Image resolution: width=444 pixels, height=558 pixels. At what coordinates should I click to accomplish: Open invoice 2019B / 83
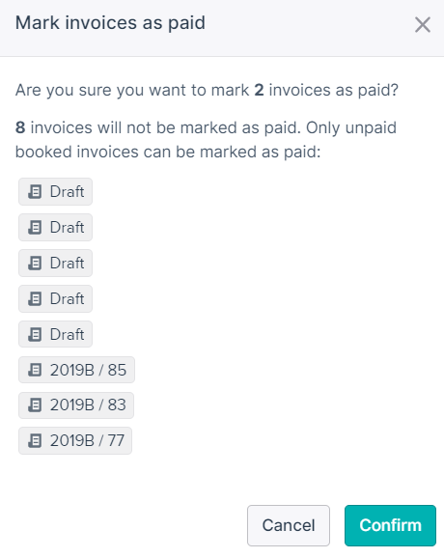[x=76, y=405]
